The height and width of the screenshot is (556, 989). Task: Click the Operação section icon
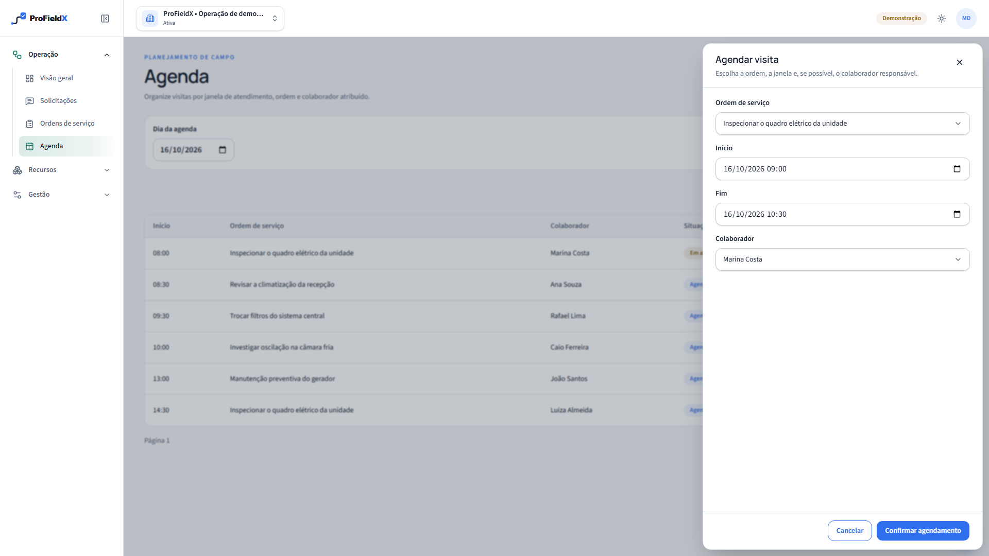coord(18,55)
